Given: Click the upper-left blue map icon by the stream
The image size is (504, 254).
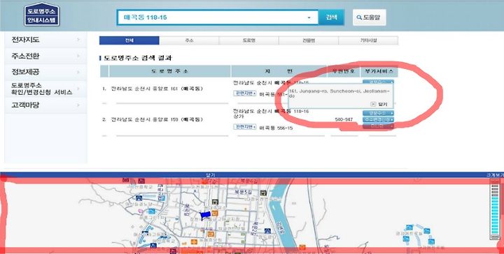Looking at the screenshot, I should (139, 198).
